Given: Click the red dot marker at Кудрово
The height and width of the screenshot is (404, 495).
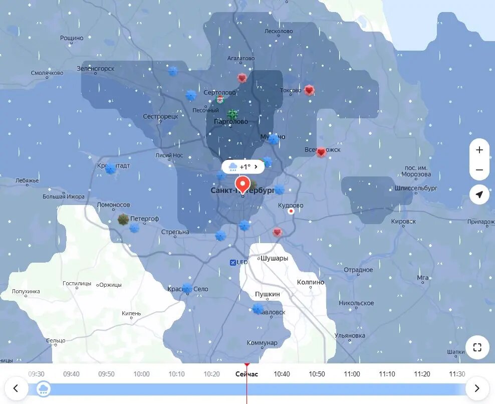Looking at the screenshot, I should [291, 211].
